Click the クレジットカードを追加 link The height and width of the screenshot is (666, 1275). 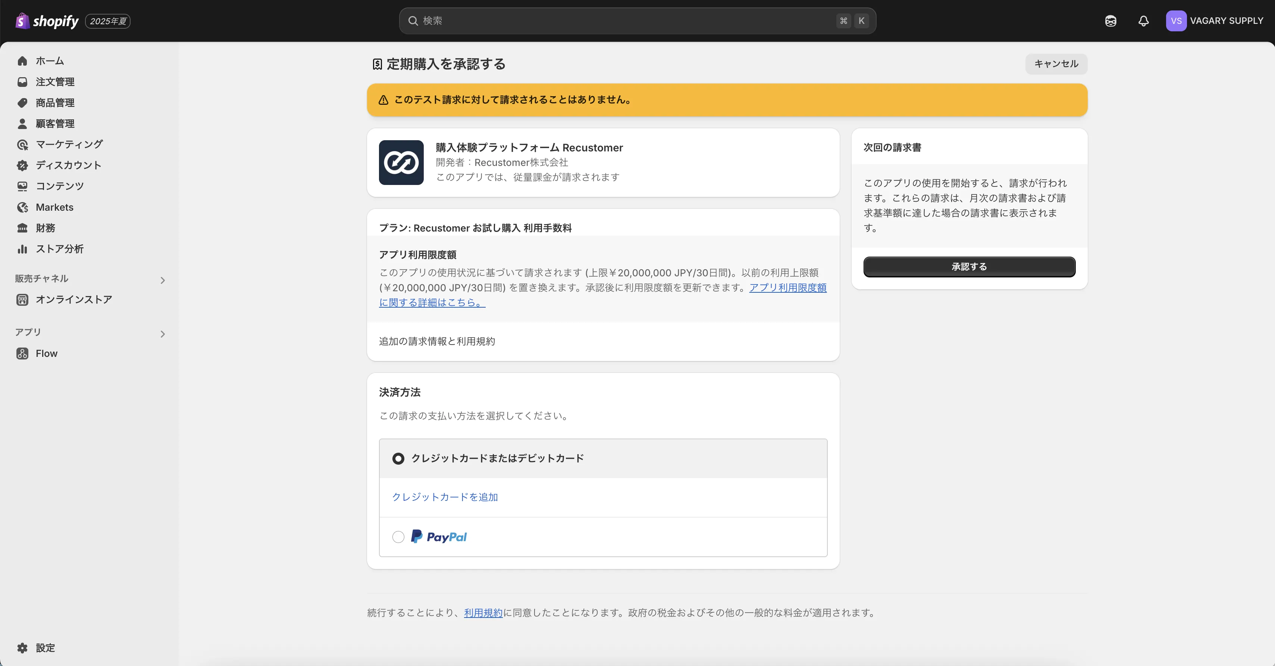[445, 497]
